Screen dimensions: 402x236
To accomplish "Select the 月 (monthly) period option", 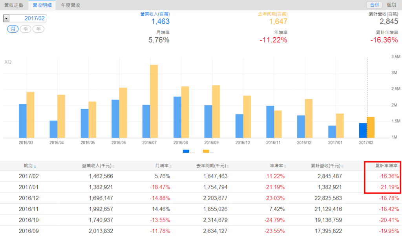I will pos(13,29).
